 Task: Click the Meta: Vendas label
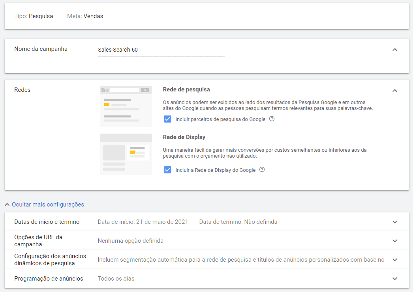click(85, 16)
